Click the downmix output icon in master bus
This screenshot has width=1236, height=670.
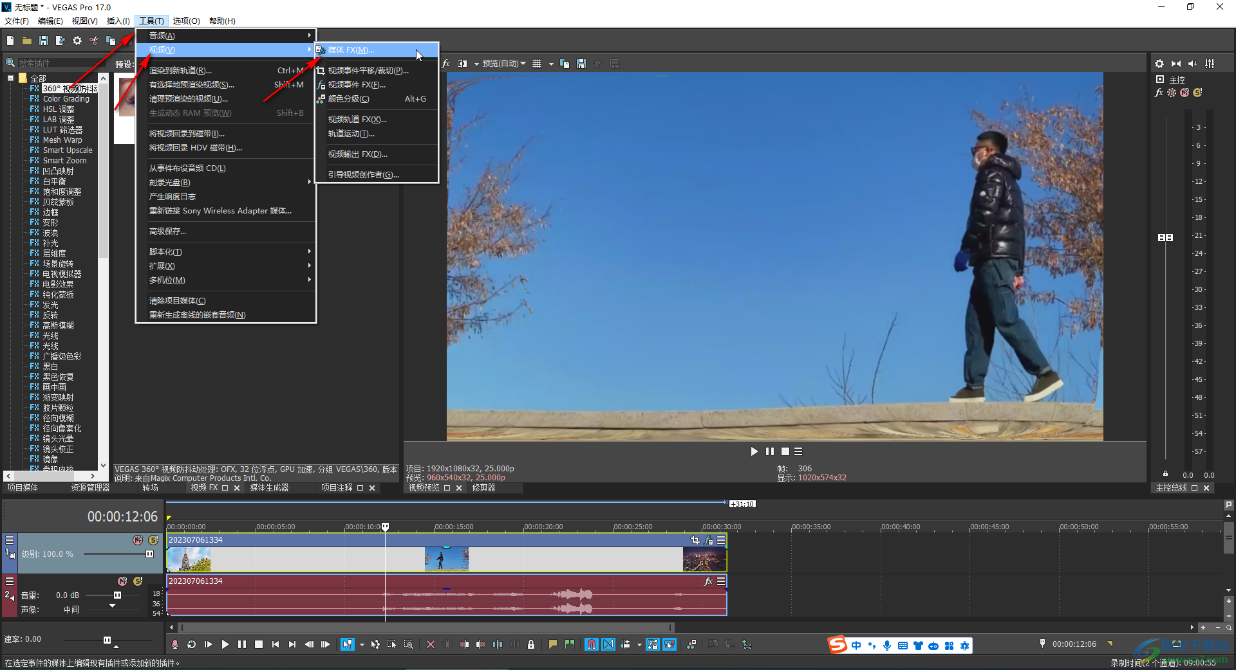tap(1176, 64)
